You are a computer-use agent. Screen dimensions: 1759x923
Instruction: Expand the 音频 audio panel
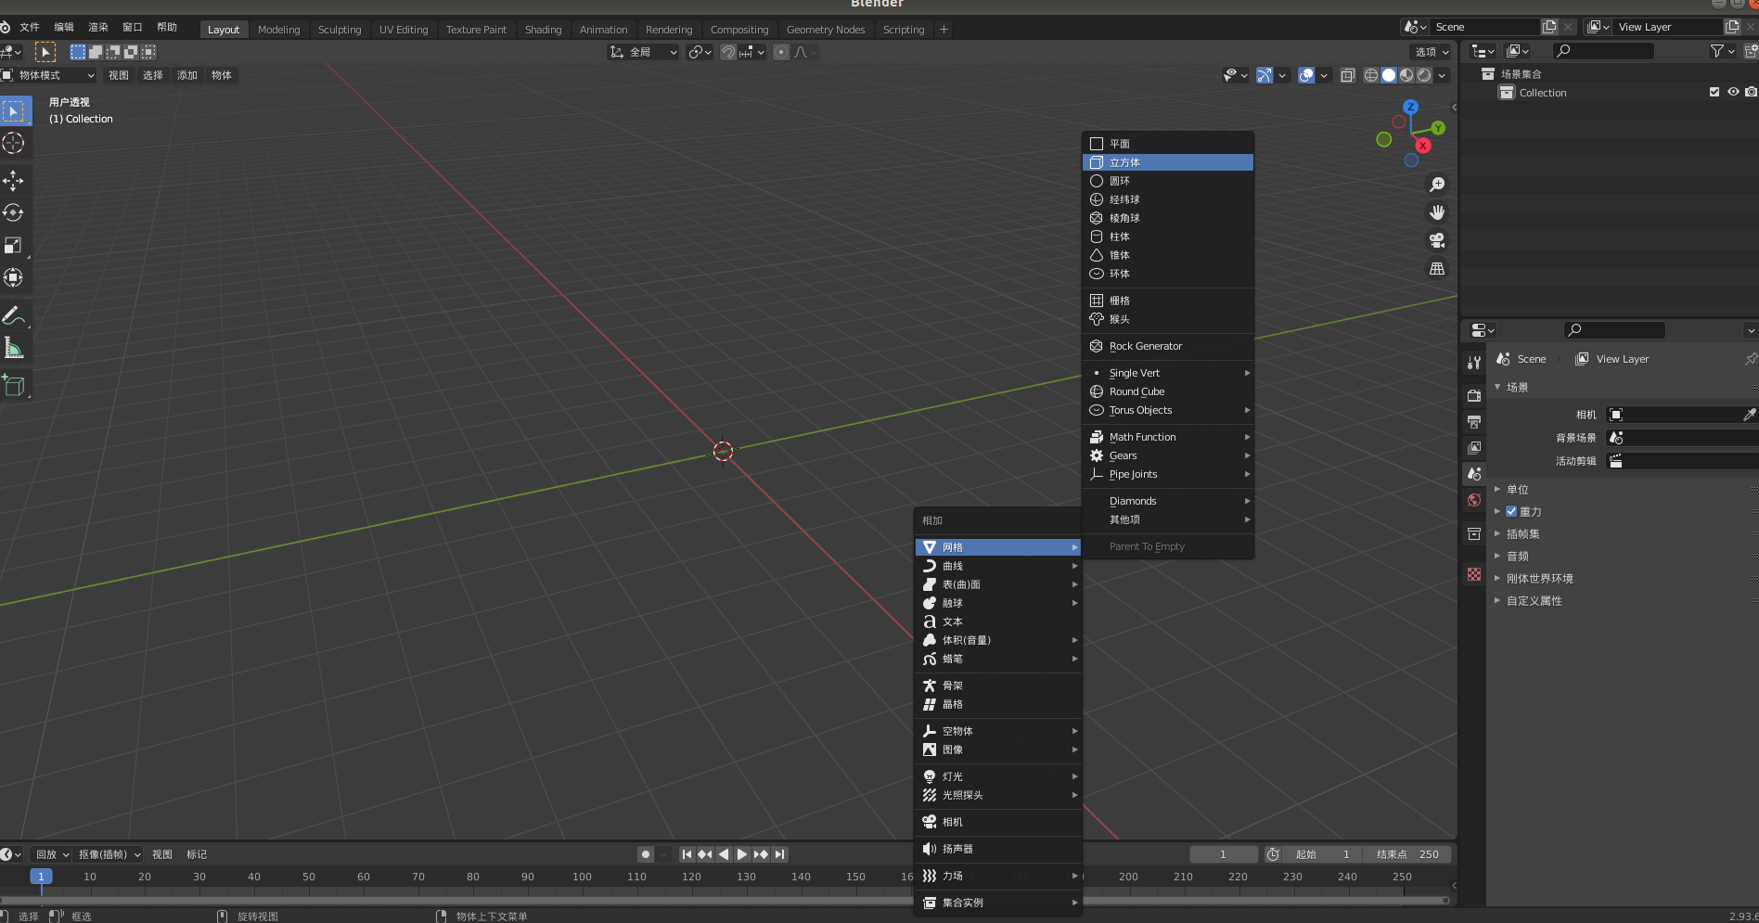tap(1517, 556)
